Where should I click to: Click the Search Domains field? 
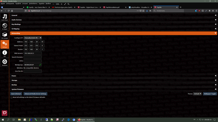pos(33,57)
